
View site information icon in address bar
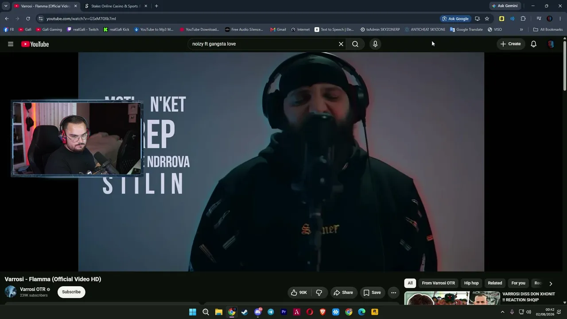40,19
